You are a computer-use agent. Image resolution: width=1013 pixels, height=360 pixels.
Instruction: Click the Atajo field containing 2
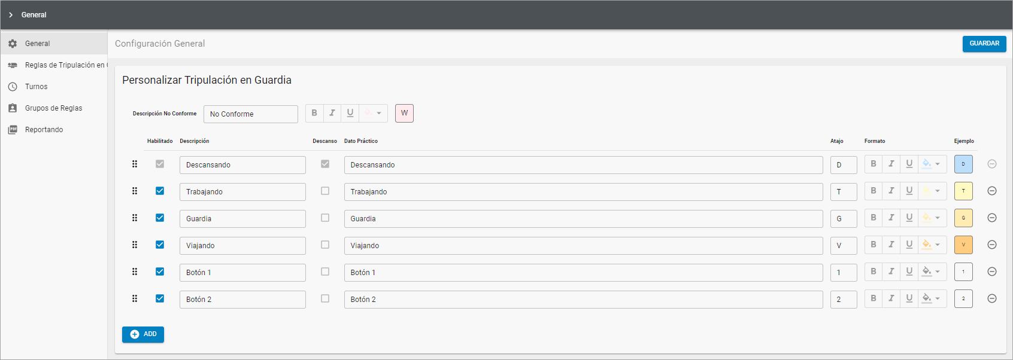844,300
